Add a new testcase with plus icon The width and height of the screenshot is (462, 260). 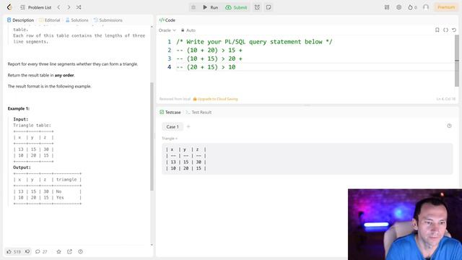[188, 127]
